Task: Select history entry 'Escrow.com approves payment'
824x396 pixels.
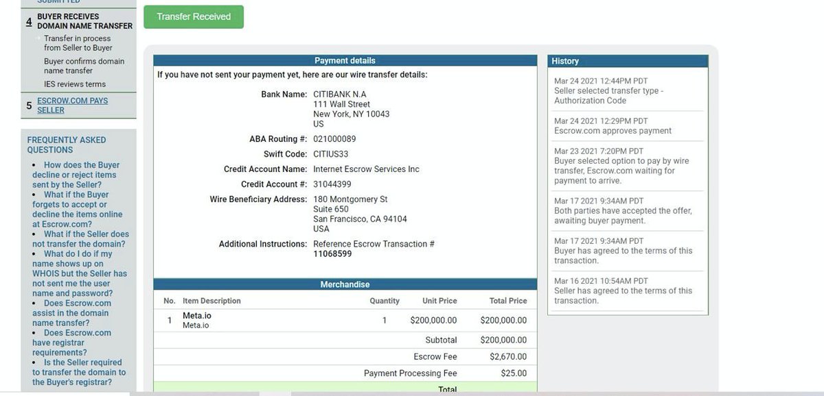Action: click(613, 131)
